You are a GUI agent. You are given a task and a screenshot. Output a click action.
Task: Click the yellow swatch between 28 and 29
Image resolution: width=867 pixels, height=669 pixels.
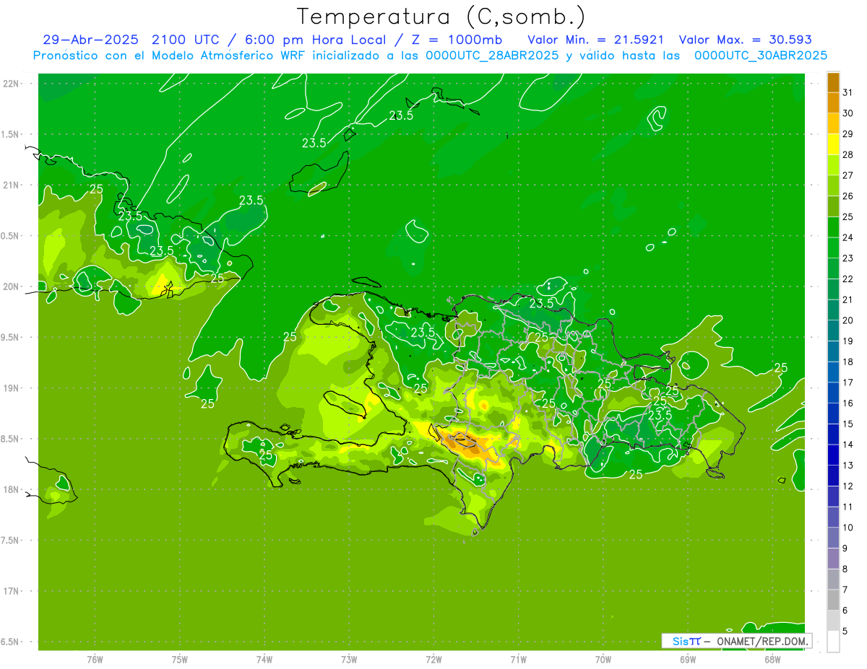(834, 144)
